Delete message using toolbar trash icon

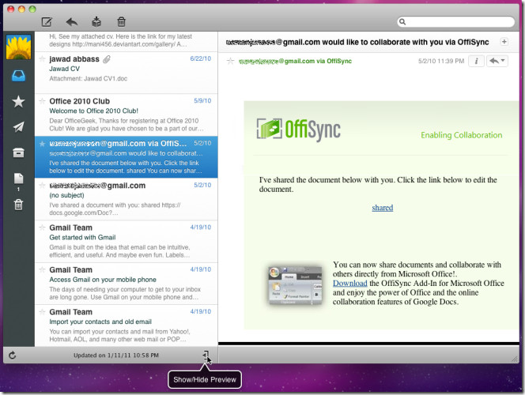pyautogui.click(x=121, y=22)
